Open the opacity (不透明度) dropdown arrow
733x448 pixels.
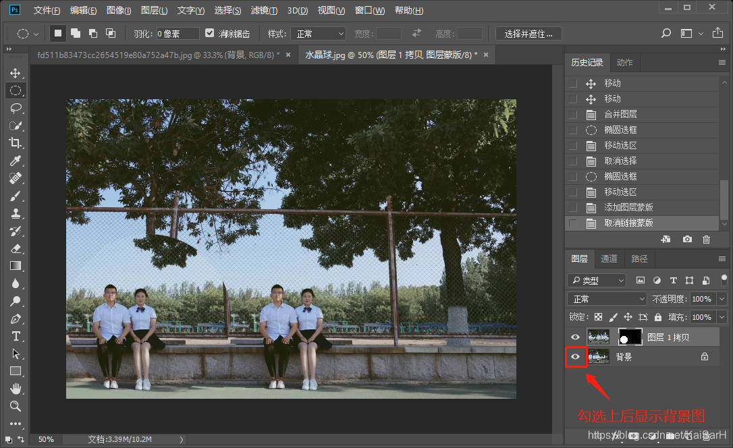tap(722, 299)
